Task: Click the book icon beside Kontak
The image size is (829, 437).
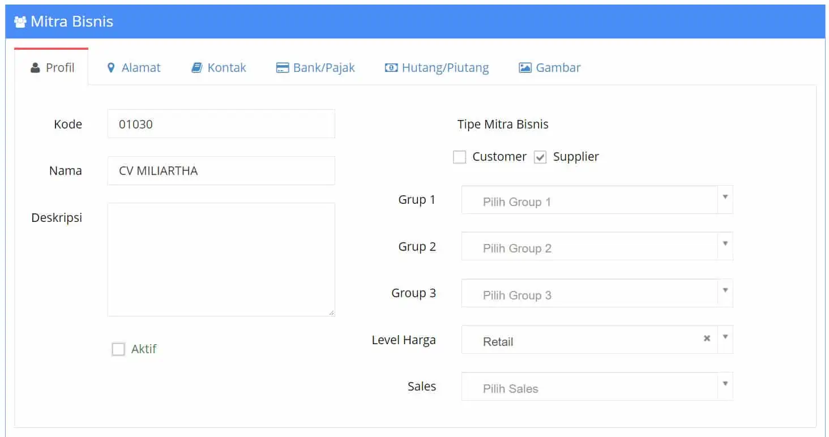Action: (x=196, y=68)
